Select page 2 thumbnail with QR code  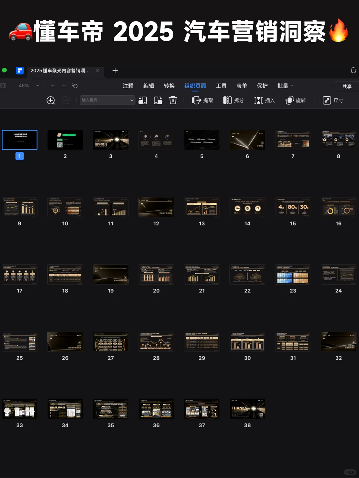(x=65, y=140)
